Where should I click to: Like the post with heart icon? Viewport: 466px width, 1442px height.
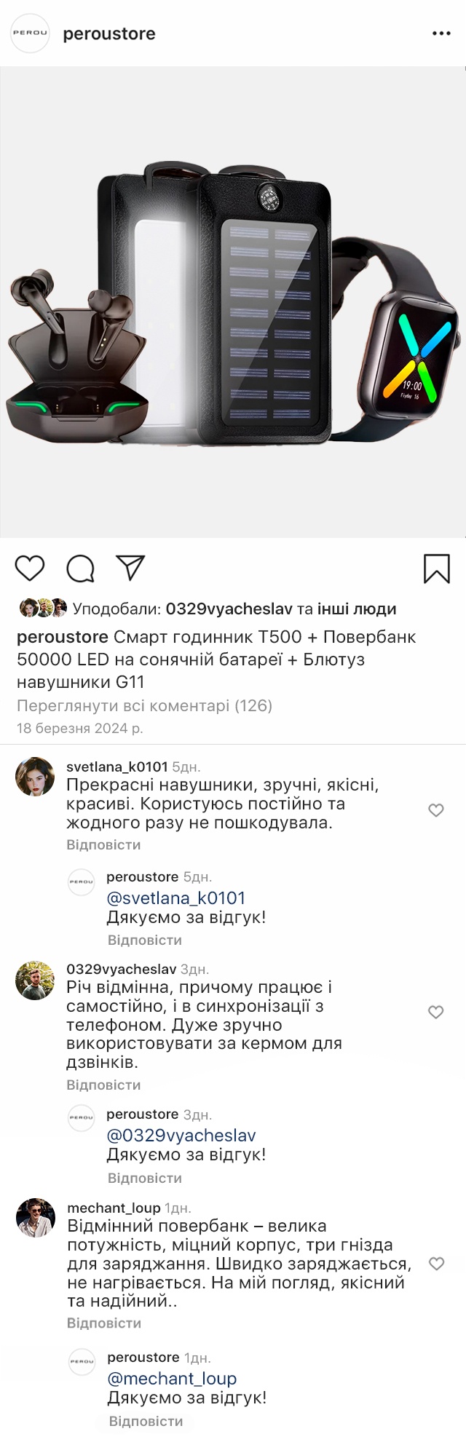tap(30, 569)
